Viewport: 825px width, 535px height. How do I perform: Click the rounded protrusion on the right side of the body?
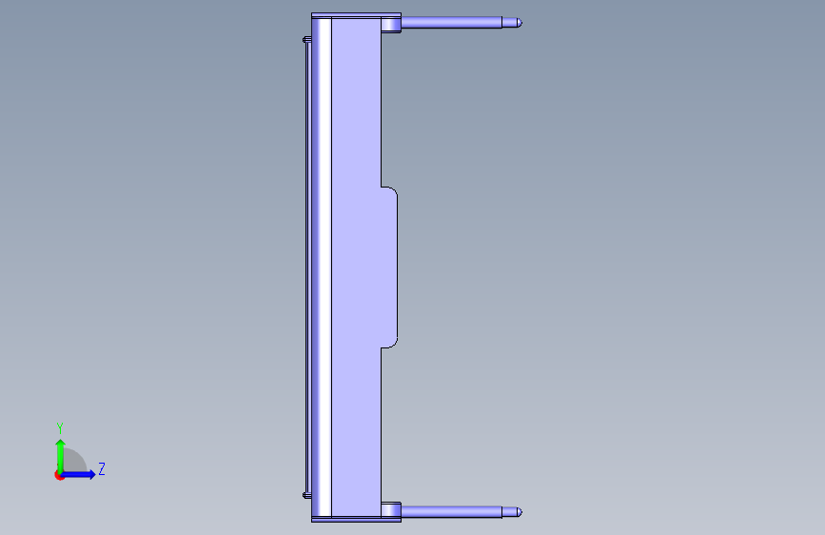click(x=389, y=267)
